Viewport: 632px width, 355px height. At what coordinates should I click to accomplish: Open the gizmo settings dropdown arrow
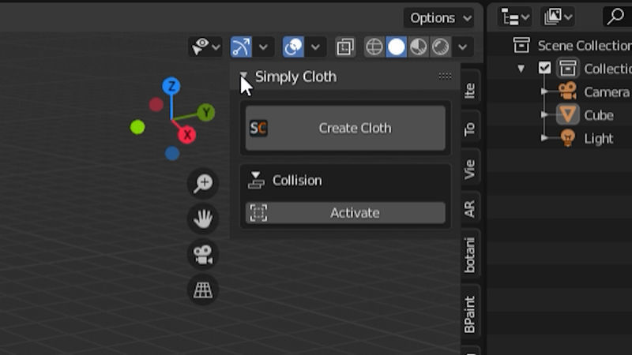click(264, 47)
